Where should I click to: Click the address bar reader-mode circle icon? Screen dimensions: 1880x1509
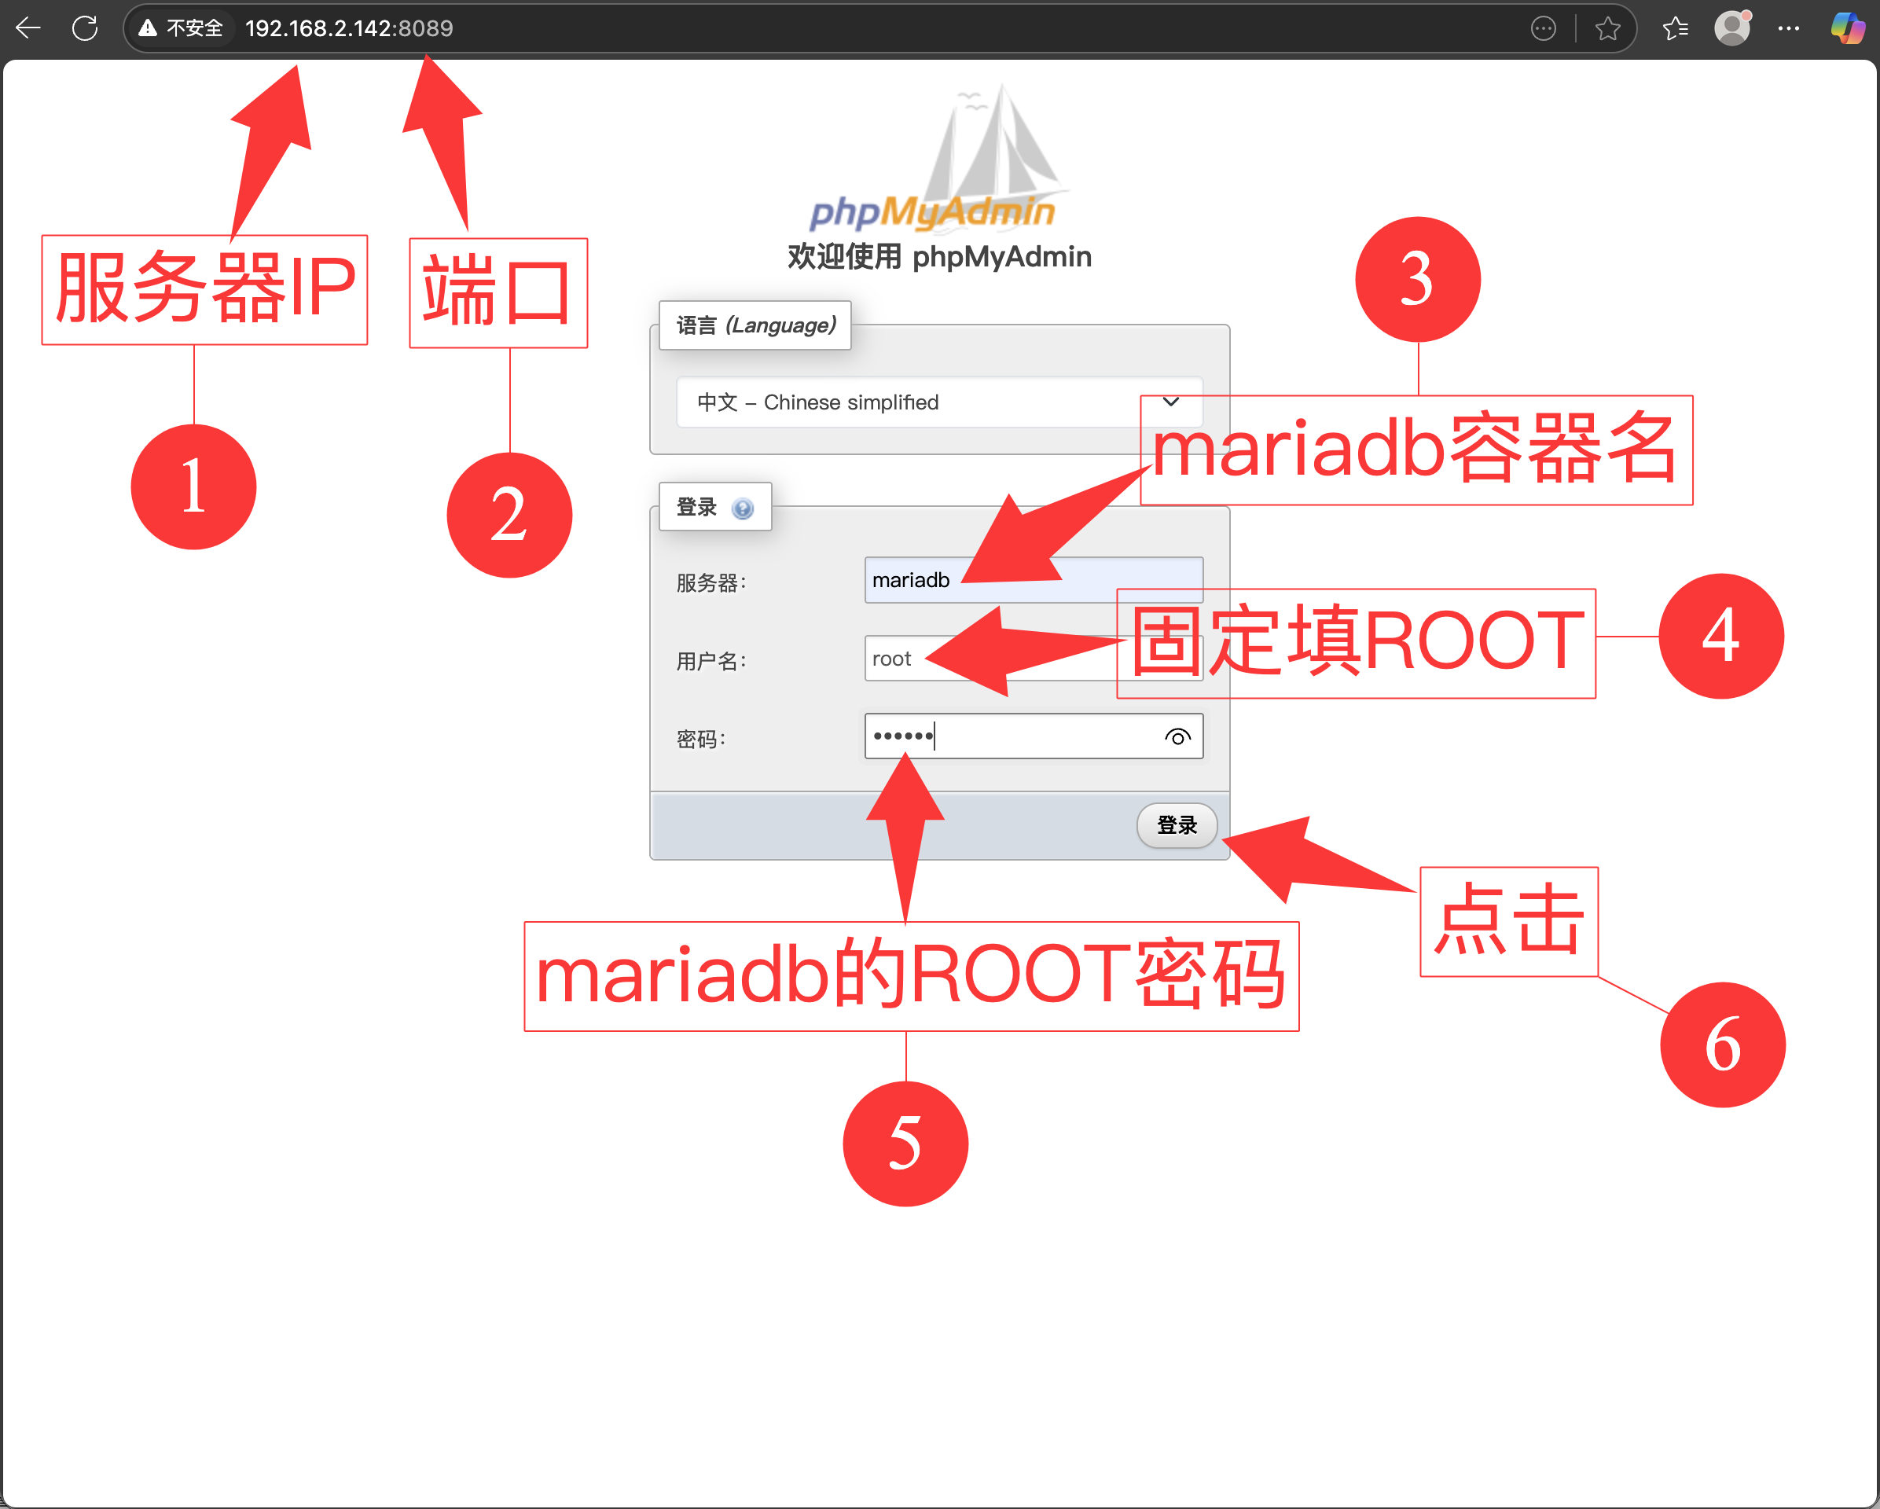pos(1543,29)
